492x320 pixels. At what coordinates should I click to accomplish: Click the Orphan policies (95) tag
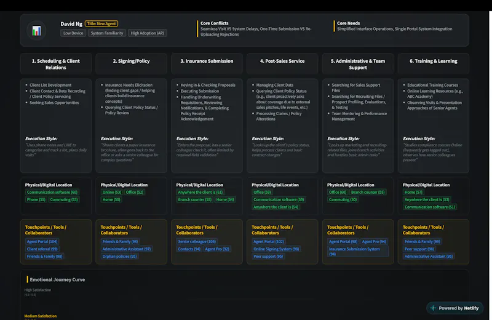(x=119, y=257)
